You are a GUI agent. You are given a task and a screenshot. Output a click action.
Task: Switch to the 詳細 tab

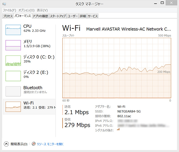[x=83, y=16]
